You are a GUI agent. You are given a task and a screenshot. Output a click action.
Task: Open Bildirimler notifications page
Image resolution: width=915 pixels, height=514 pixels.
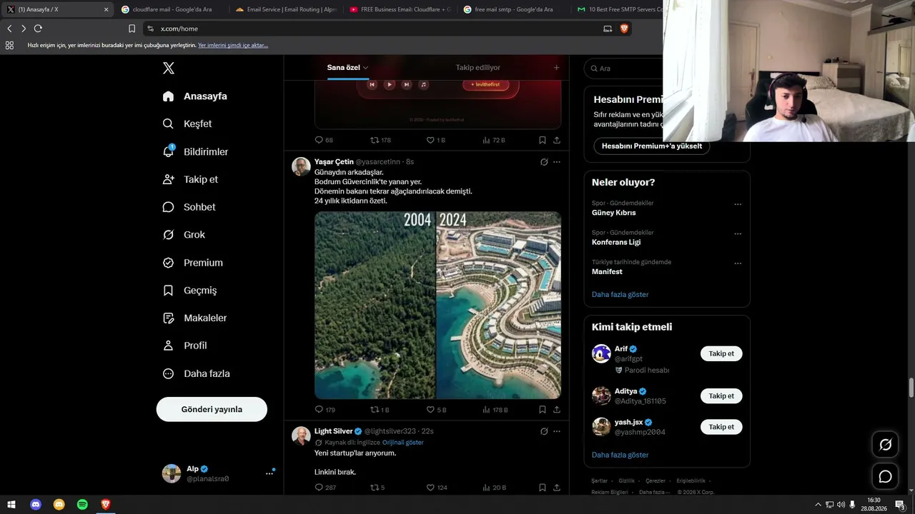pyautogui.click(x=195, y=151)
